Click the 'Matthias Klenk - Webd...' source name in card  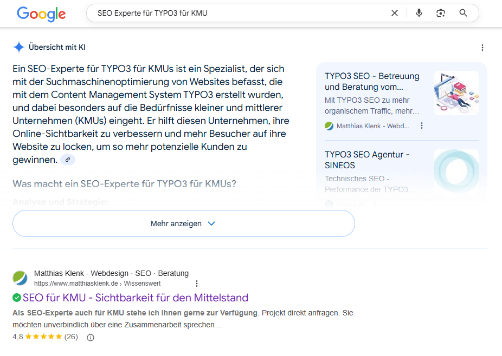[x=372, y=126]
